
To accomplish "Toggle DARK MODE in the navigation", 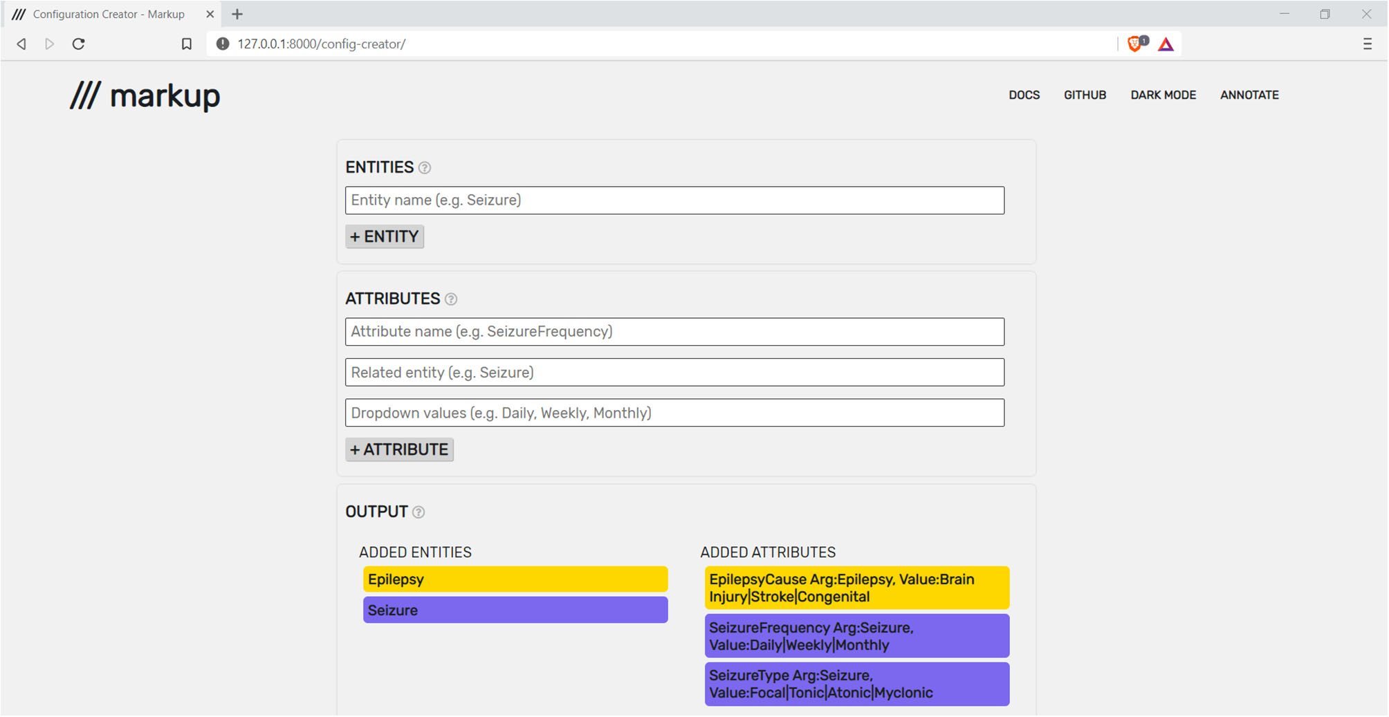I will [x=1163, y=95].
